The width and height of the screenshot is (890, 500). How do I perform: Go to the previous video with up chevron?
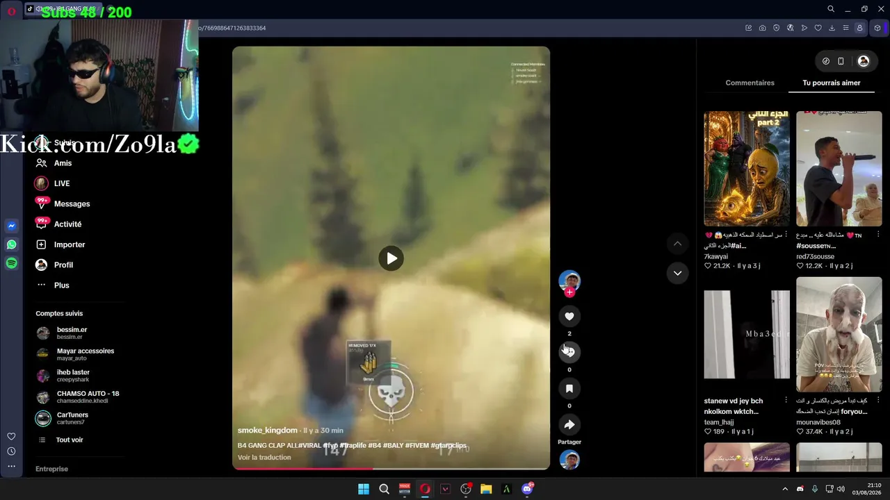pyautogui.click(x=677, y=243)
